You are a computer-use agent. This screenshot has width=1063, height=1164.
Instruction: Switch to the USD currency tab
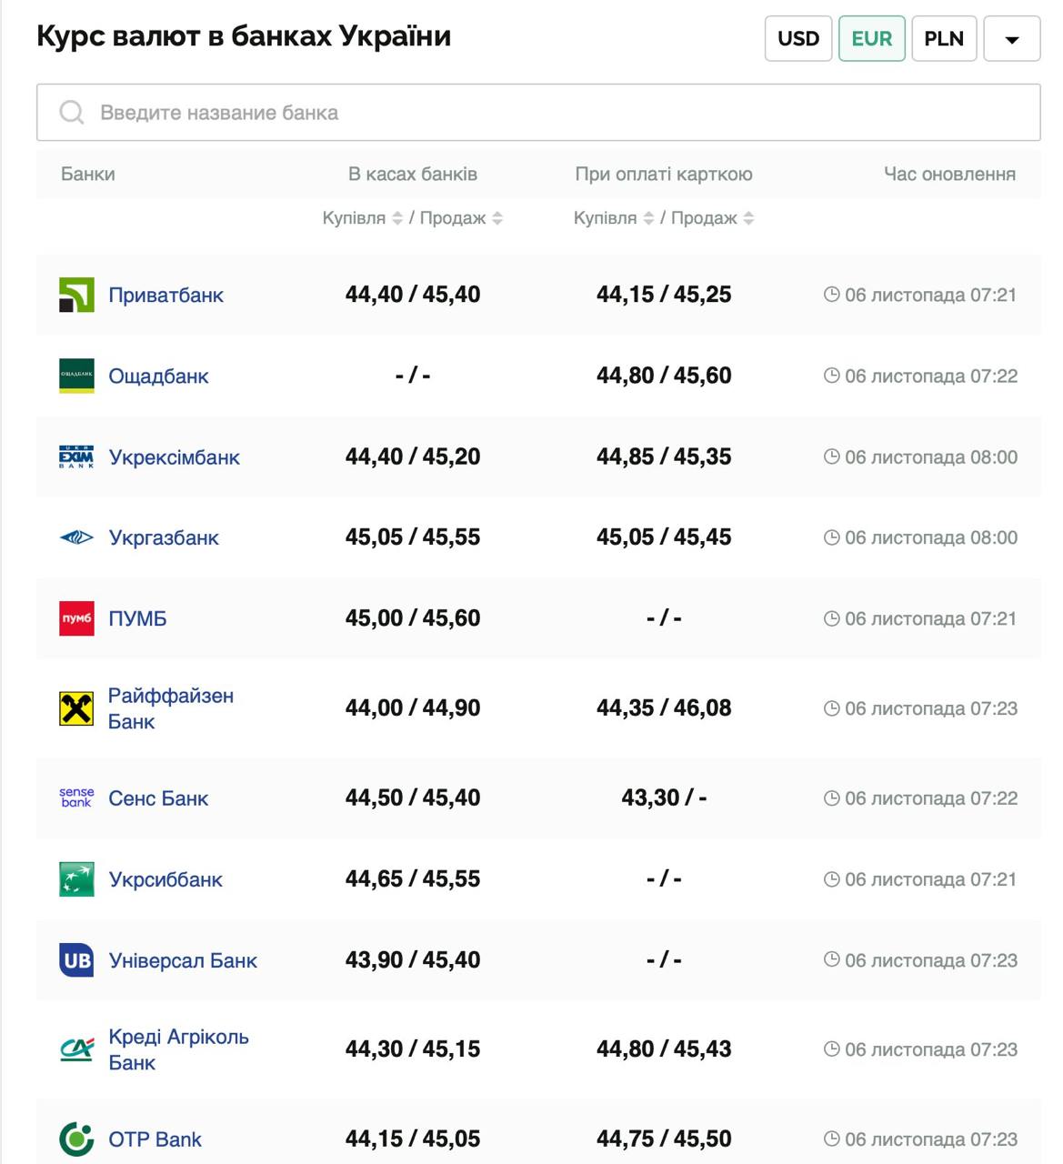tap(798, 39)
